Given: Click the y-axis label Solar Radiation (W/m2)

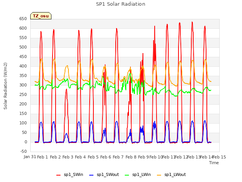Looking at the screenshot, I should pyautogui.click(x=5, y=86).
